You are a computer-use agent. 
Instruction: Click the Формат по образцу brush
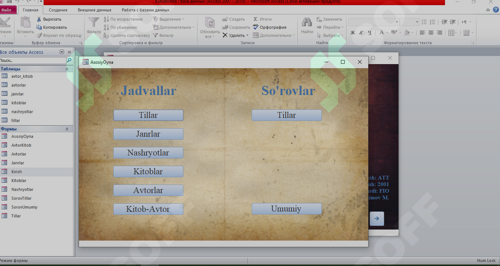pos(39,35)
